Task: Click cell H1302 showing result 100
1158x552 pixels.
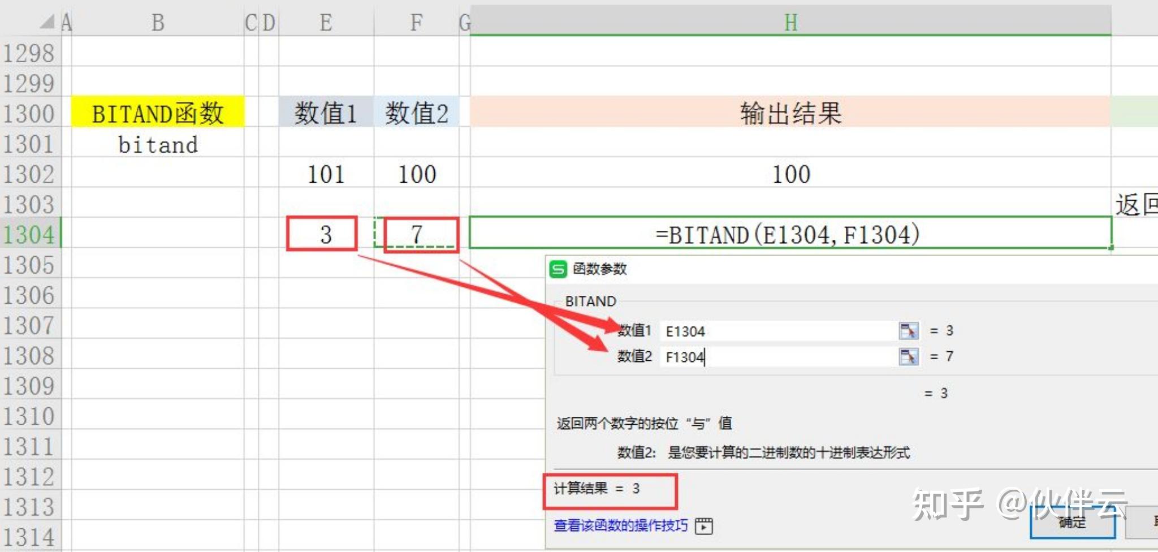Action: [x=790, y=174]
